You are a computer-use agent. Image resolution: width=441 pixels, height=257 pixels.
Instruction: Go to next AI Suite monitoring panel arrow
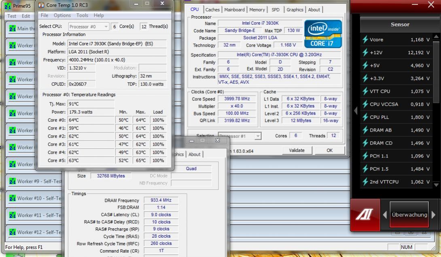(x=433, y=215)
